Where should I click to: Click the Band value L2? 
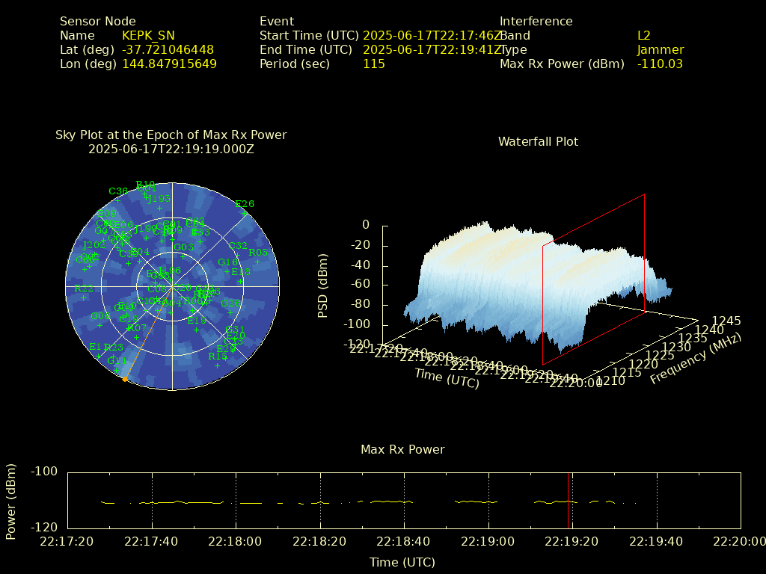pyautogui.click(x=643, y=35)
